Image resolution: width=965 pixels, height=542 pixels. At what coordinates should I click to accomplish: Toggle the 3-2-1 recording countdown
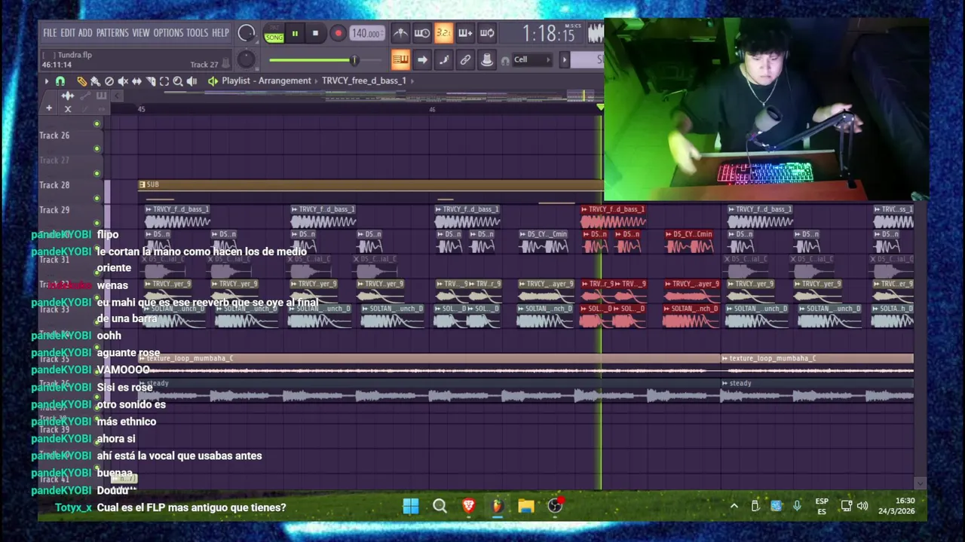[x=443, y=33]
